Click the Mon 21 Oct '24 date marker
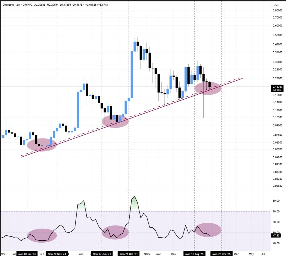 point(128,254)
